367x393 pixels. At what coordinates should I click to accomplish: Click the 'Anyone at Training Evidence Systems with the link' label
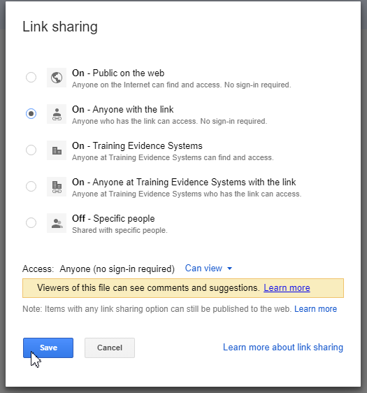194,182
